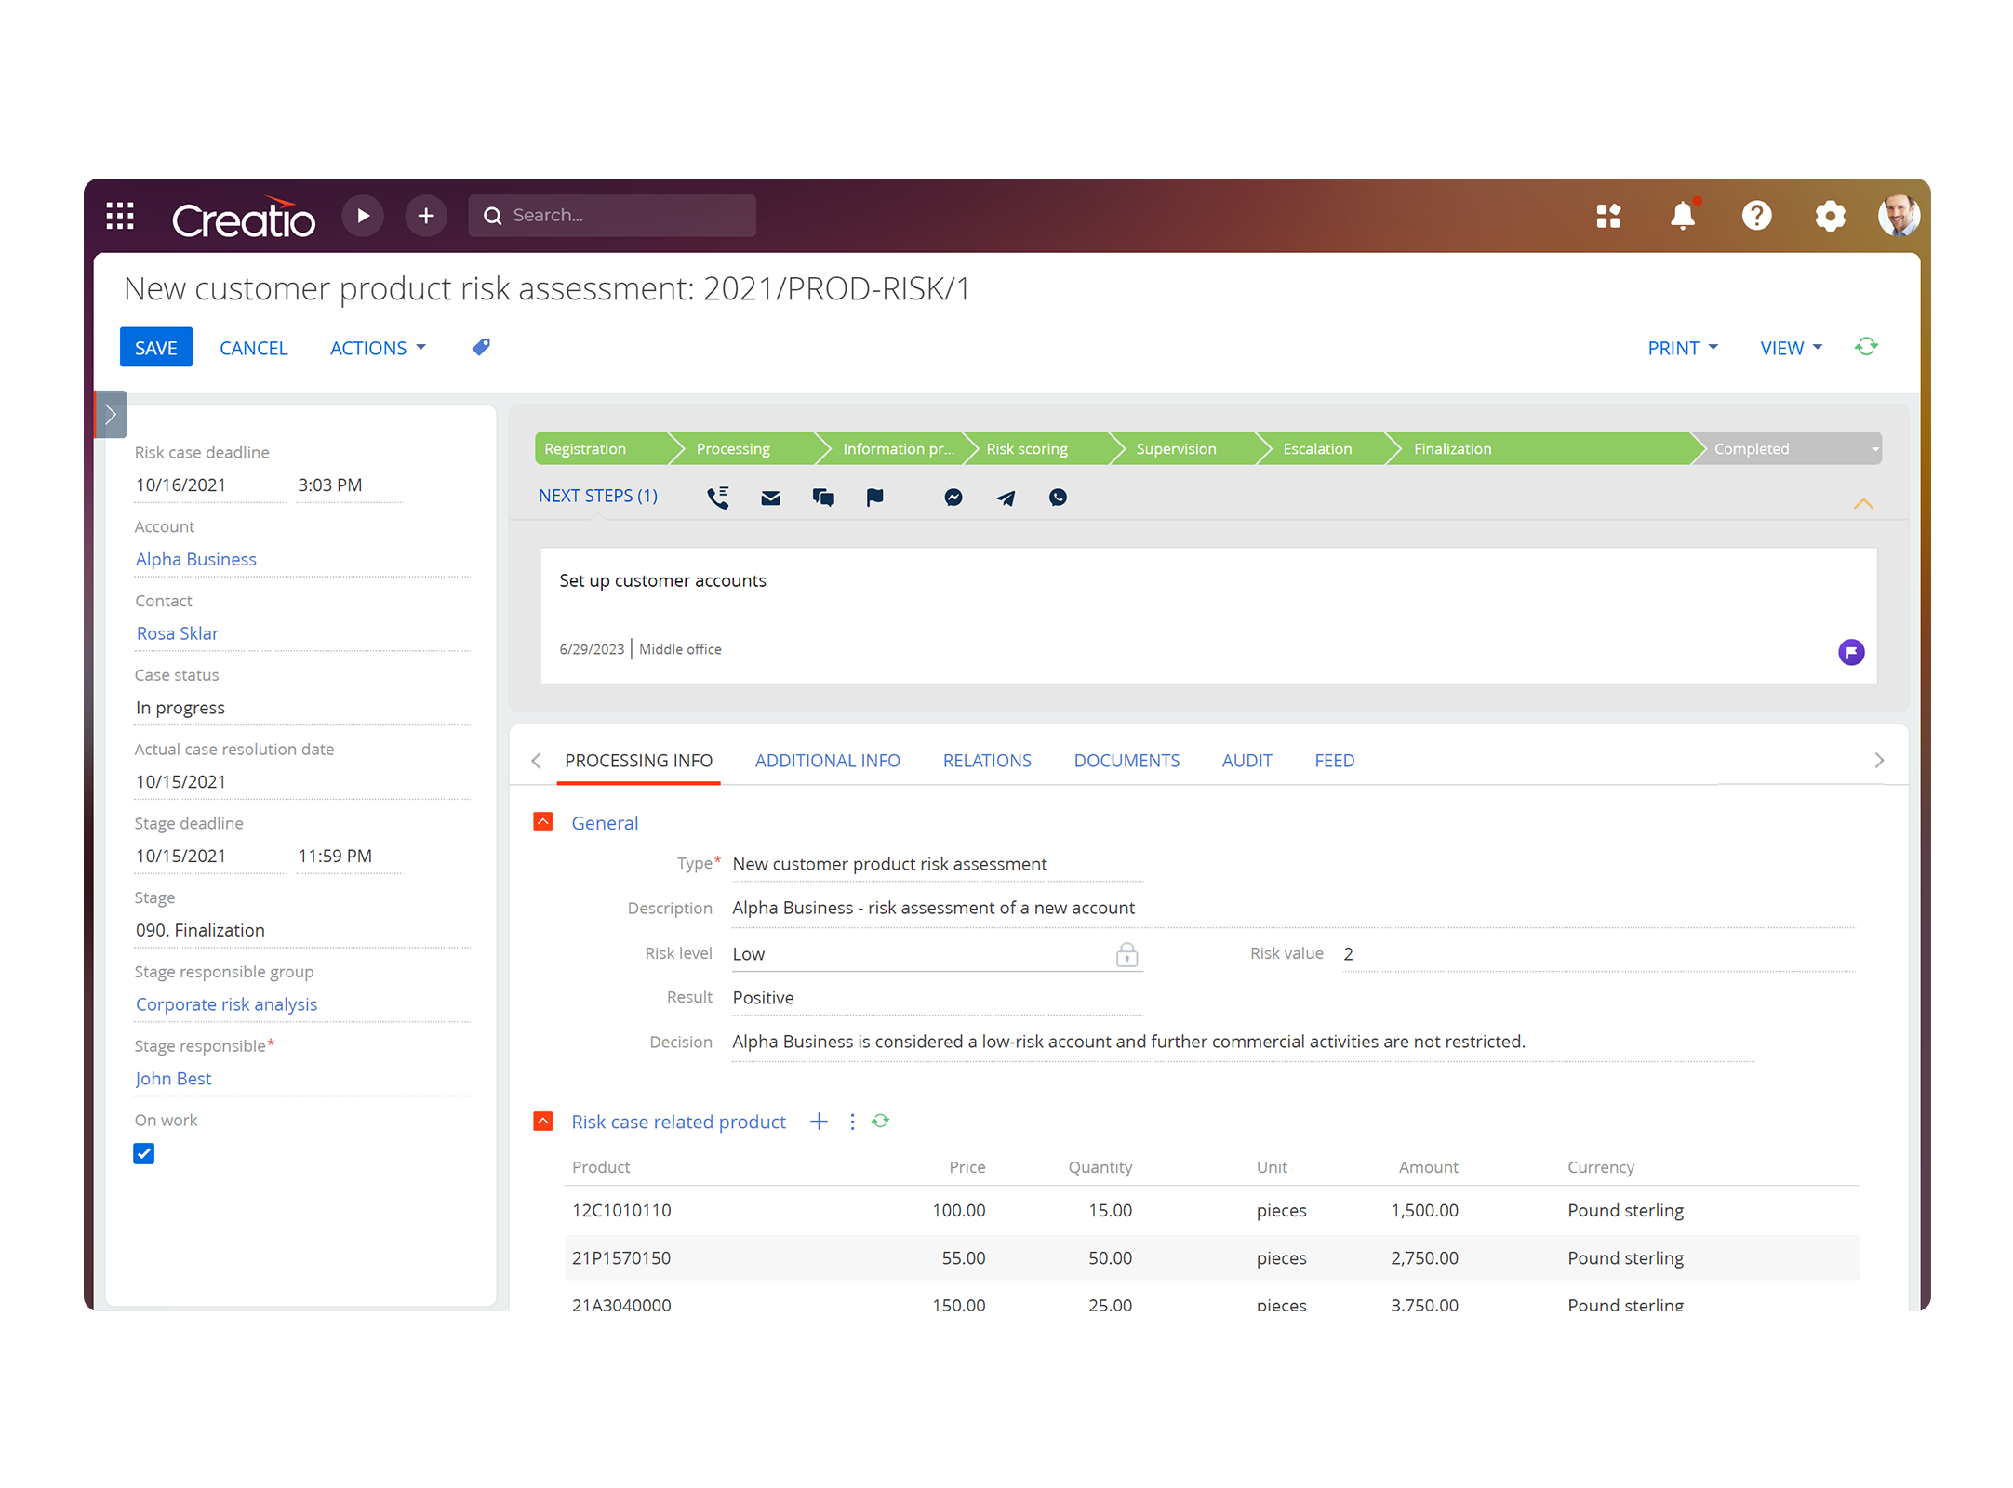Open the Documents tab
This screenshot has height=1488, width=2013.
tap(1126, 761)
